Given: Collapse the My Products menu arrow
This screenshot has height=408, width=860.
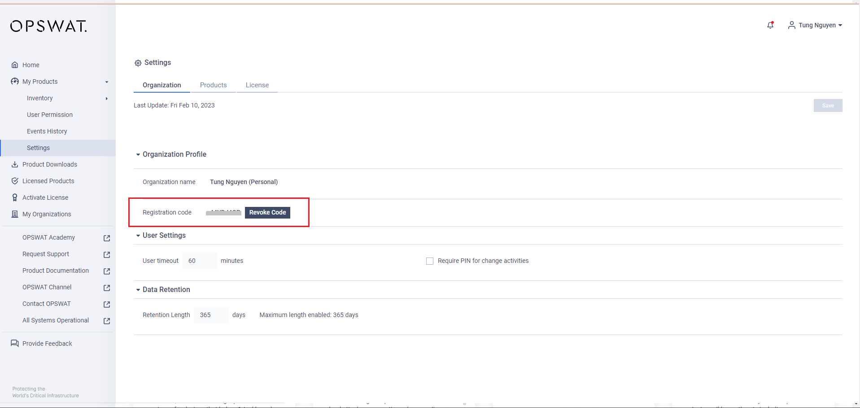Looking at the screenshot, I should click(x=107, y=82).
